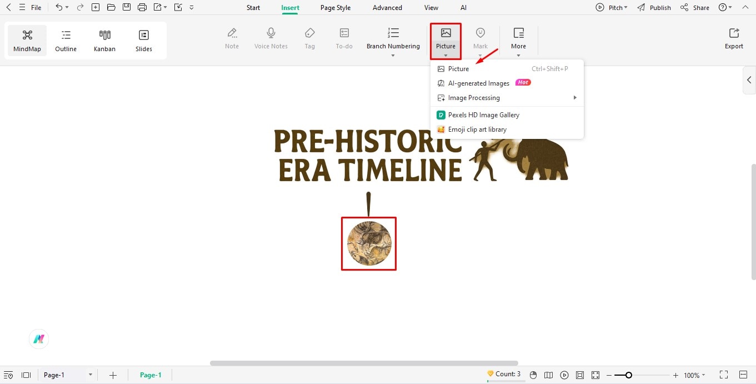Viewport: 756px width, 384px height.
Task: Click the Publish button
Action: (654, 8)
